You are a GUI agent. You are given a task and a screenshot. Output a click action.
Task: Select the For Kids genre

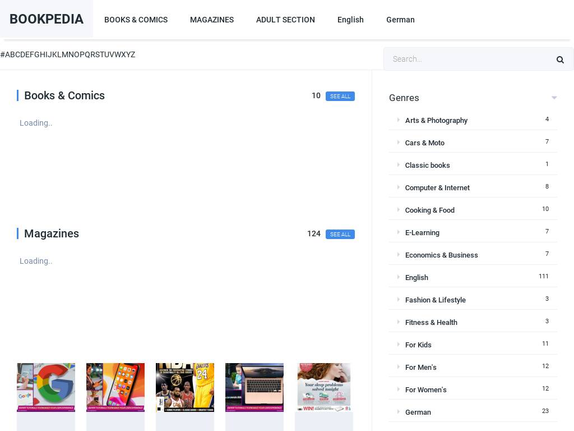418,345
